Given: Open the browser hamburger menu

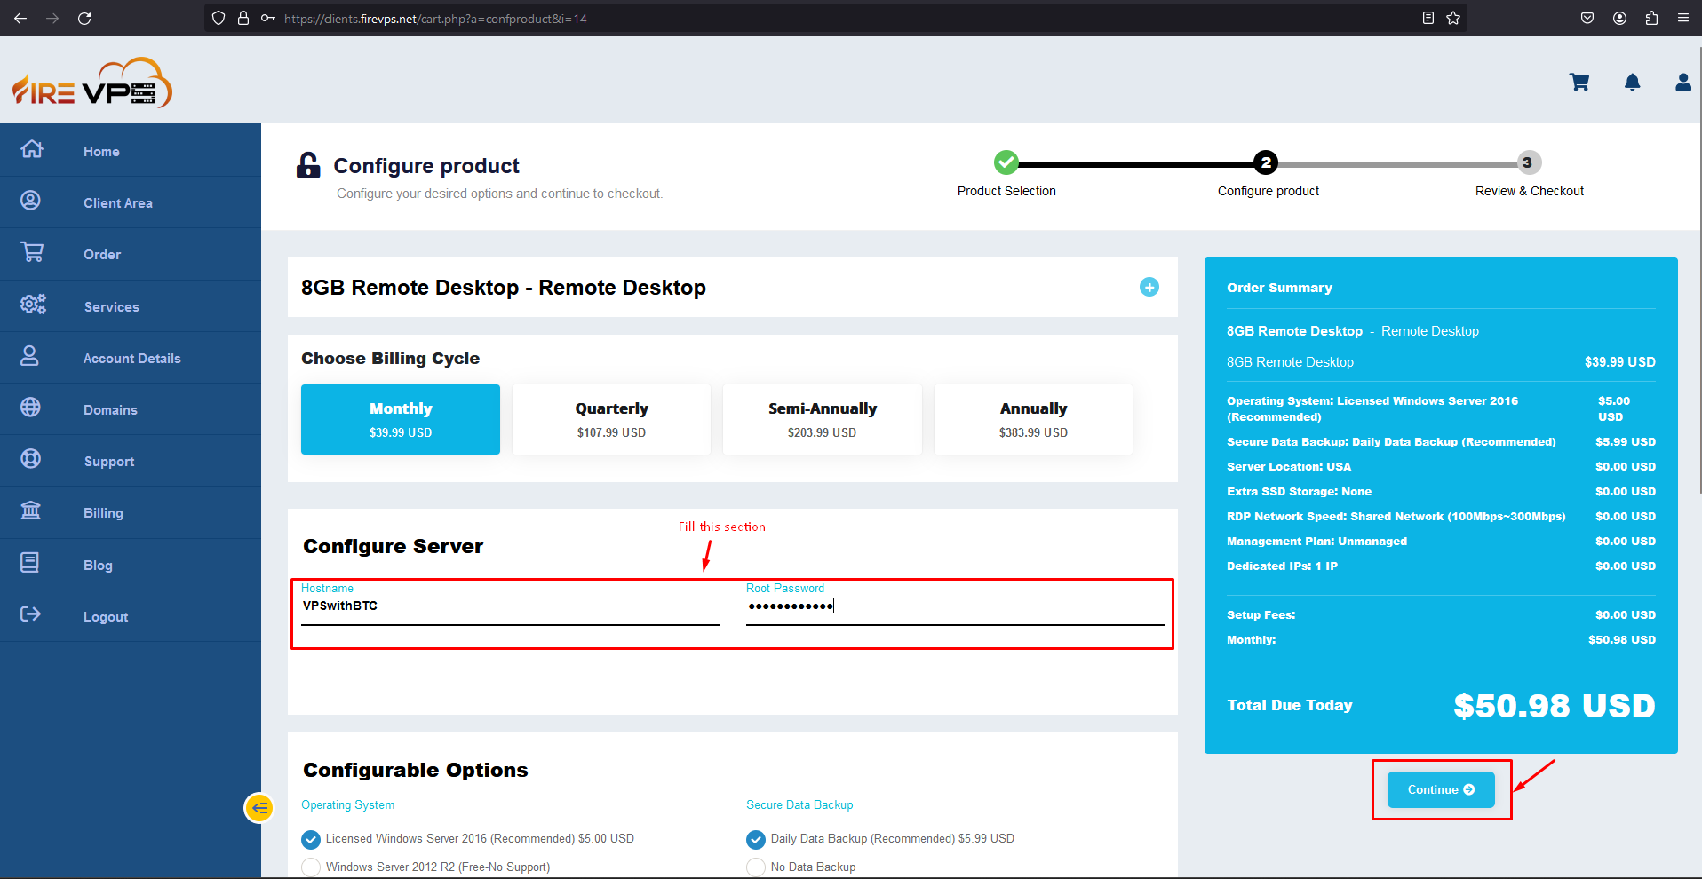Looking at the screenshot, I should pyautogui.click(x=1683, y=18).
